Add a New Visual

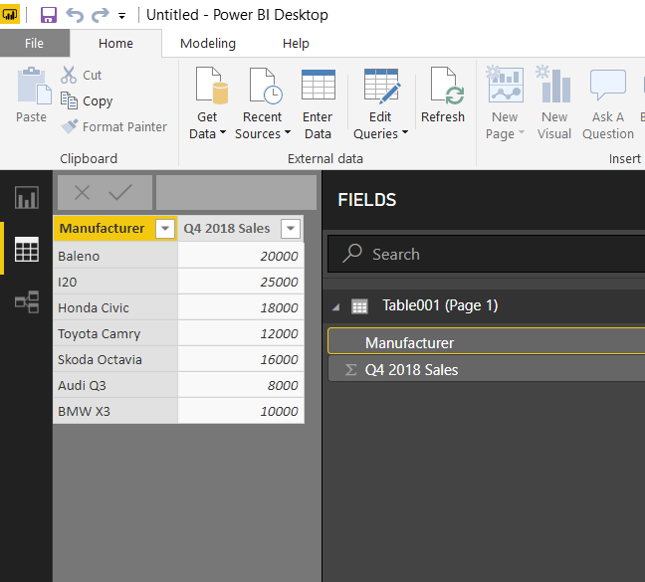point(554,103)
